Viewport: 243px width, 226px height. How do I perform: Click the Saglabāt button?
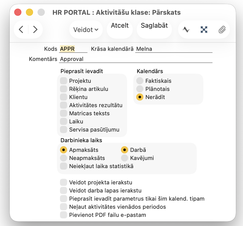(154, 26)
